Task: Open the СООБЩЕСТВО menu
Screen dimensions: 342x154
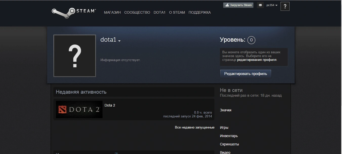Action: [137, 12]
